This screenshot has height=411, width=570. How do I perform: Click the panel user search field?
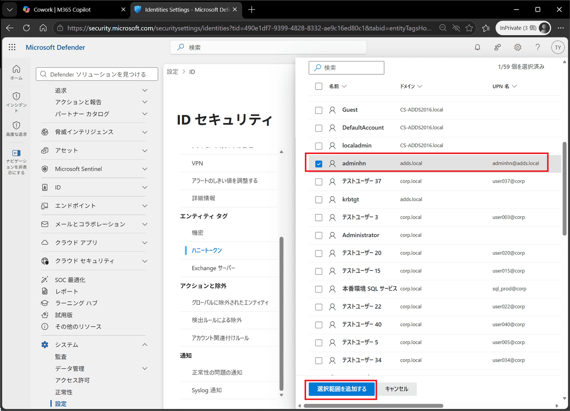point(346,68)
